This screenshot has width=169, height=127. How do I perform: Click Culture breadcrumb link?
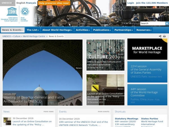17,36
